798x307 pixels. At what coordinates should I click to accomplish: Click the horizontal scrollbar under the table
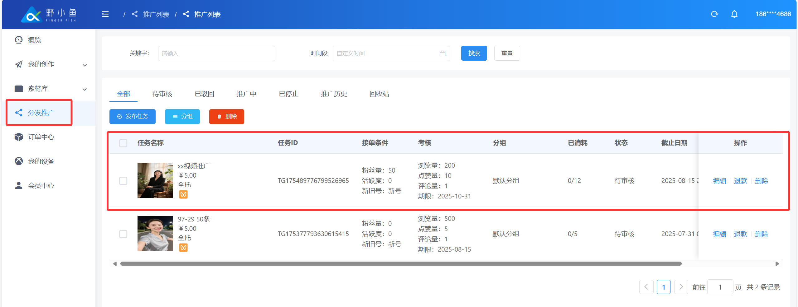(400, 264)
